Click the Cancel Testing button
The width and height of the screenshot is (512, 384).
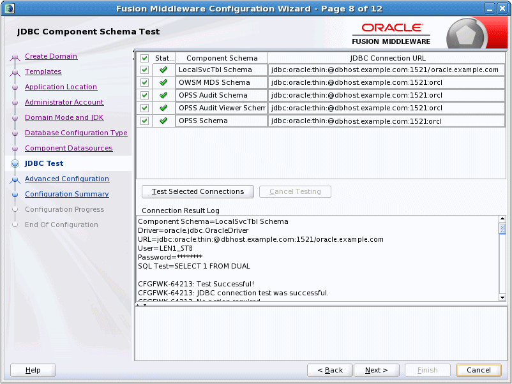pyautogui.click(x=295, y=191)
